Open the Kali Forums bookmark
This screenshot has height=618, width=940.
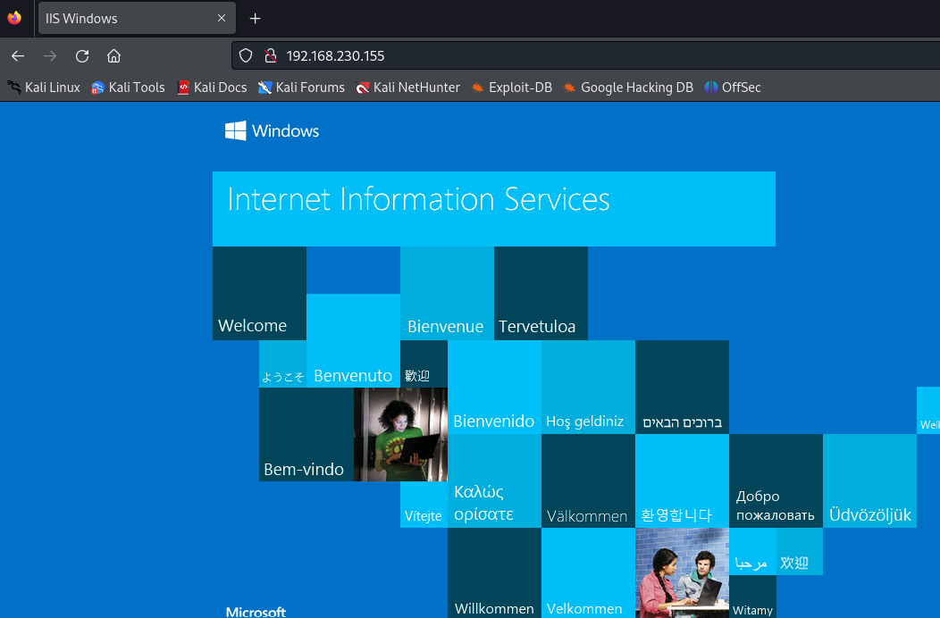click(x=301, y=88)
